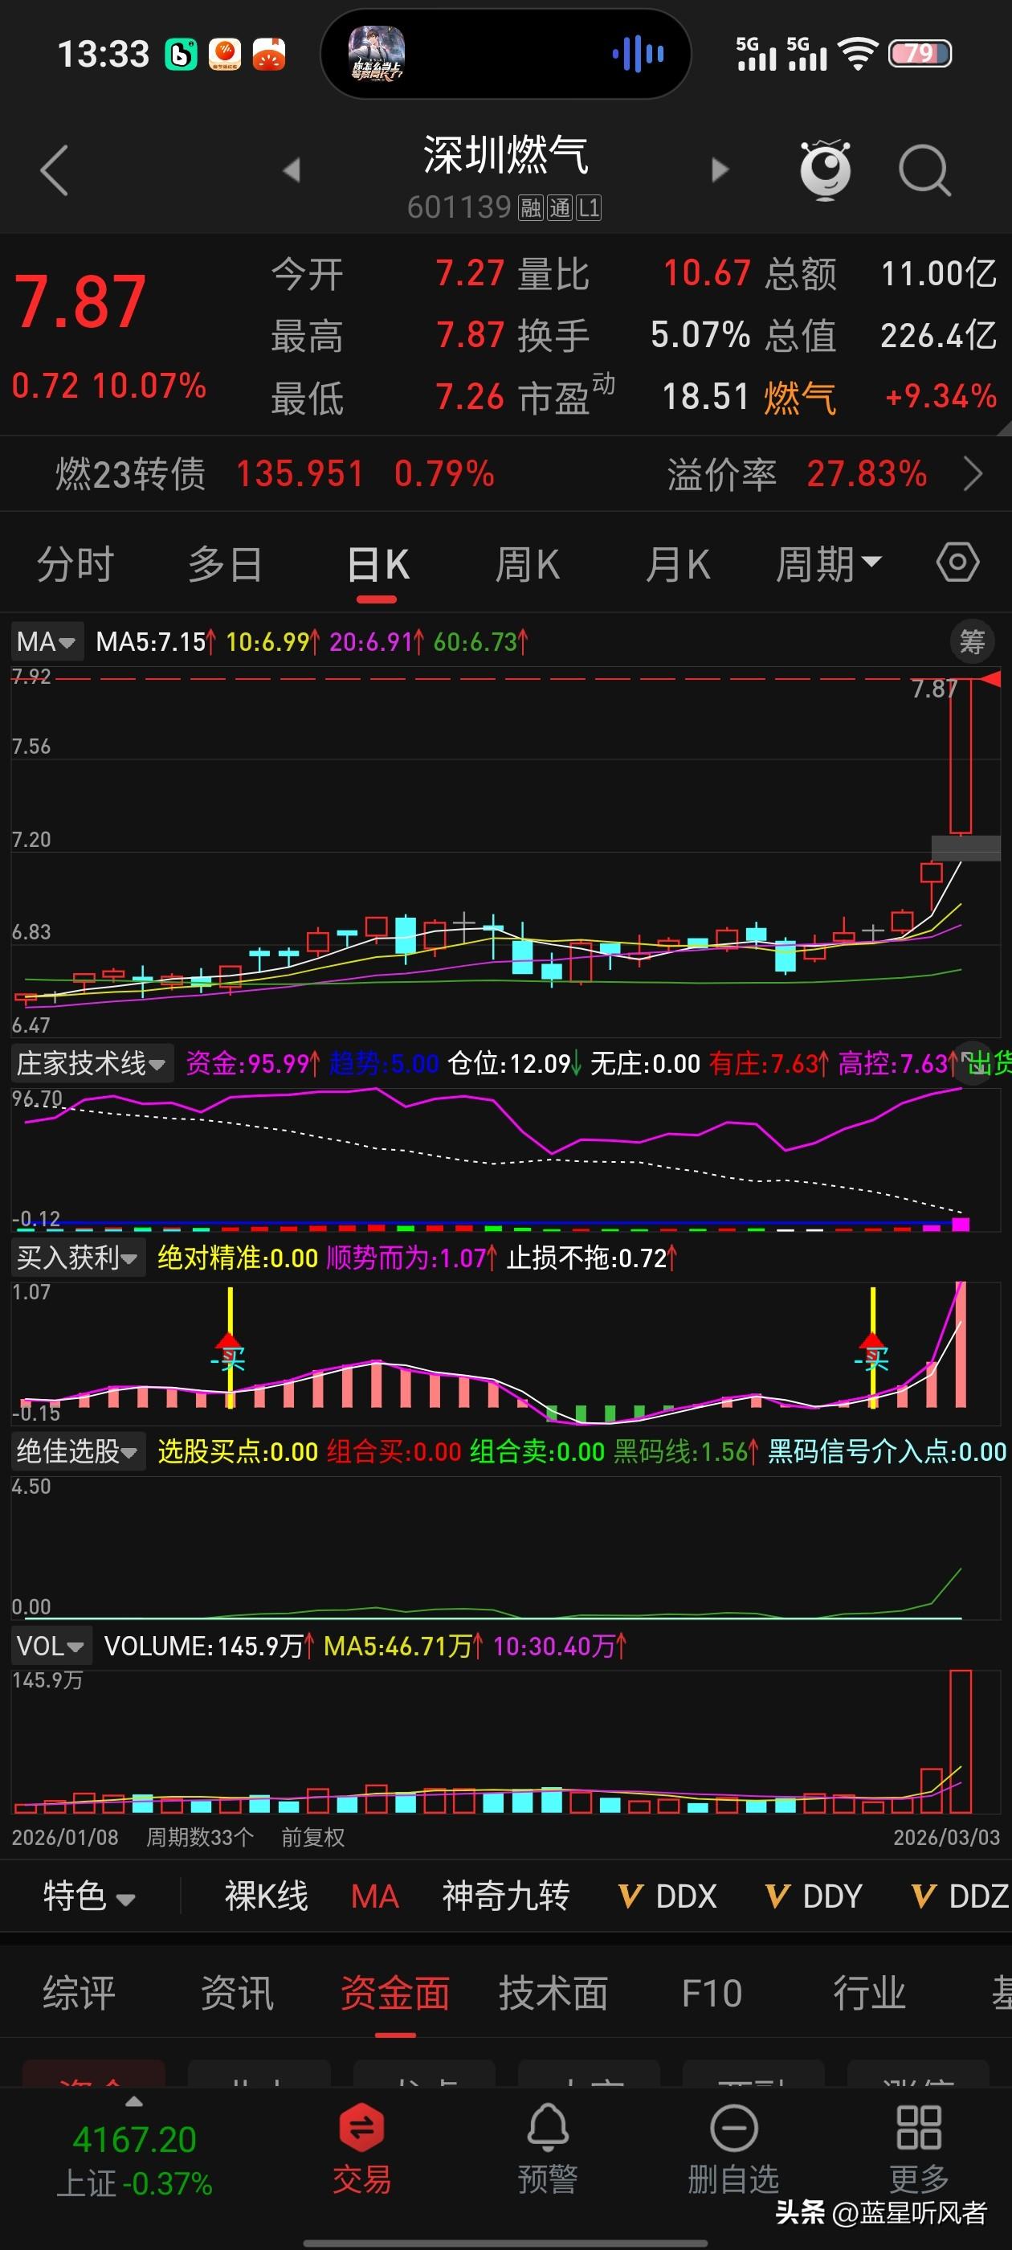Open the 燃气 sector link
The image size is (1012, 2250).
[800, 398]
